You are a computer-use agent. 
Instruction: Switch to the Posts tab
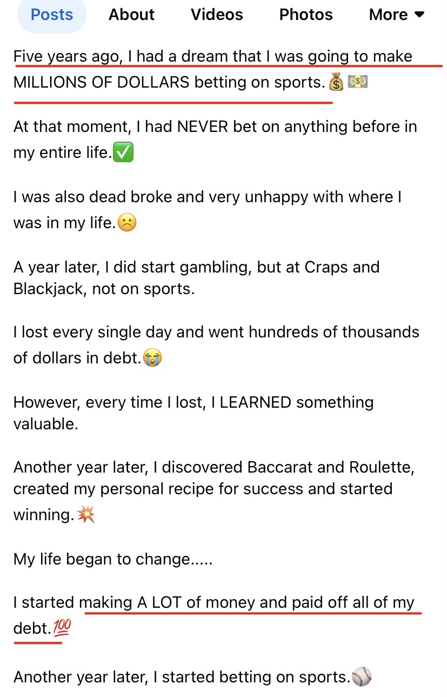[52, 15]
